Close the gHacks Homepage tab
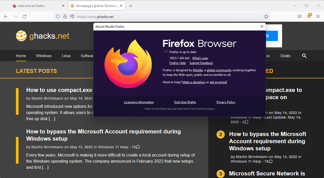This screenshot has height=178, width=324. tap(122, 6)
